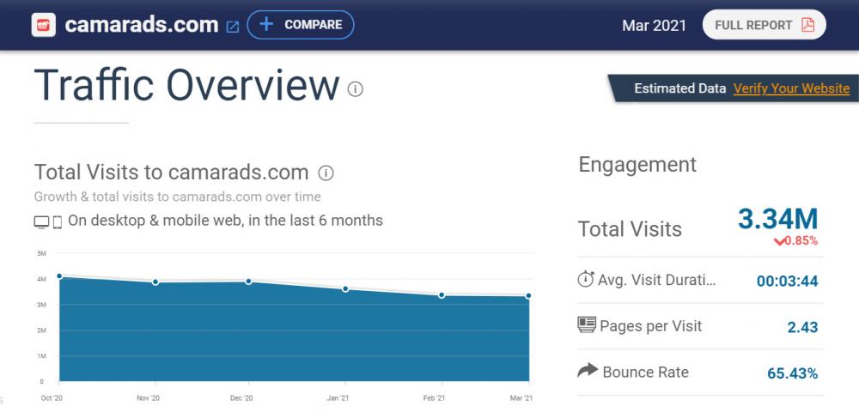The image size is (859, 412).
Task: Click the mobile phone device icon
Action: click(x=58, y=222)
